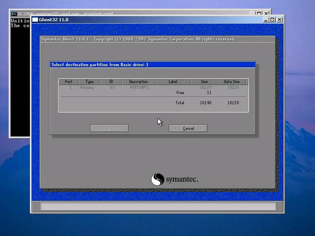Click the Cancel button in partition dialog
Image resolution: width=315 pixels, height=236 pixels.
tap(188, 128)
